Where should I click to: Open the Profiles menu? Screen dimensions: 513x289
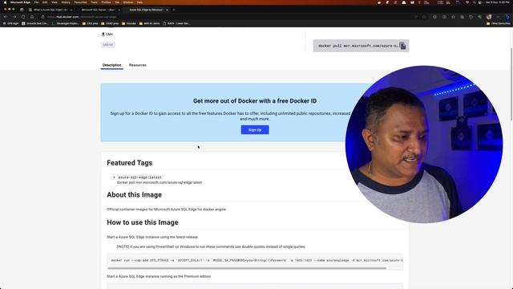coord(106,2)
